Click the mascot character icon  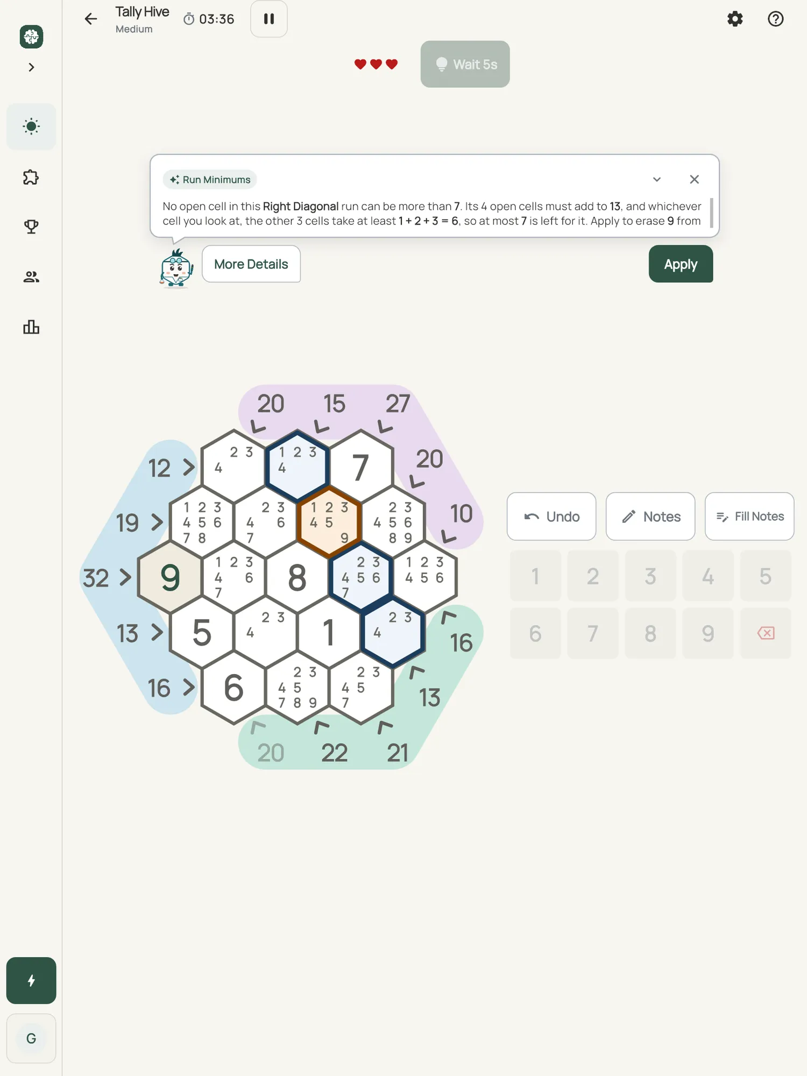(x=176, y=268)
